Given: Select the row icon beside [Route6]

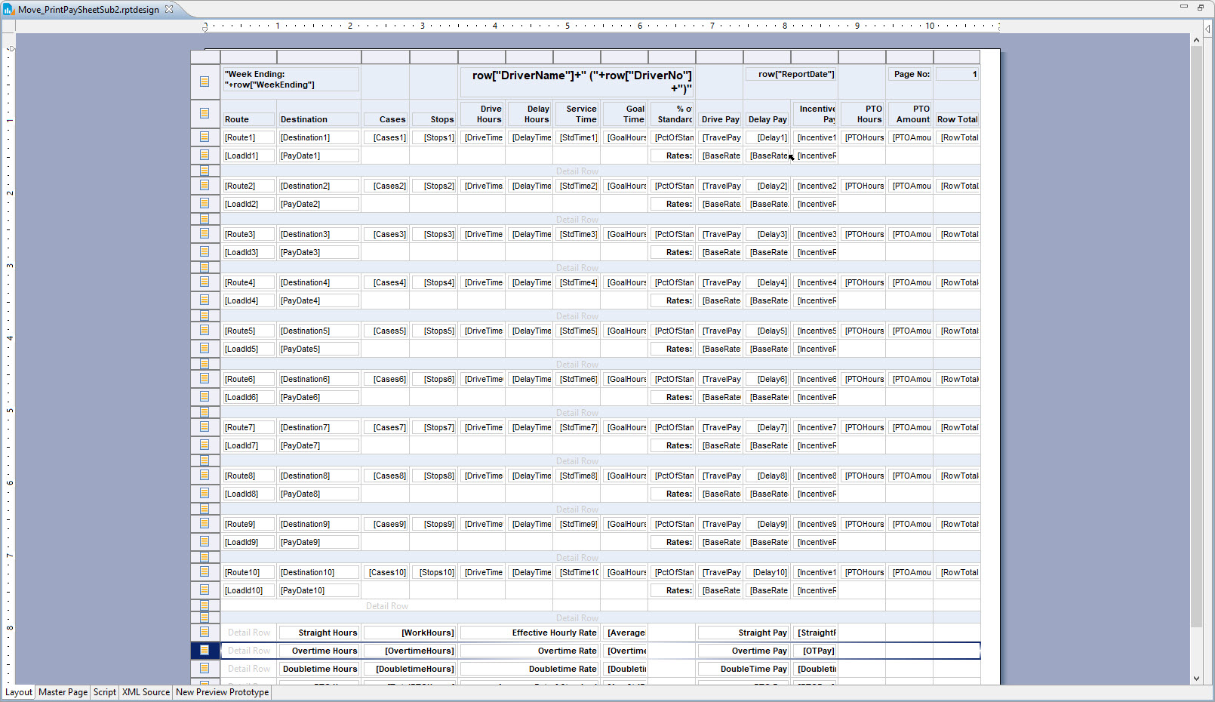Looking at the screenshot, I should click(205, 378).
